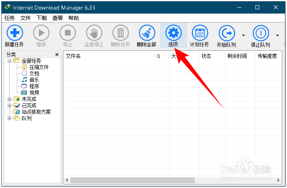Screen dimensions: 287x188
Task: Select 视频 category
Action: coord(34,93)
